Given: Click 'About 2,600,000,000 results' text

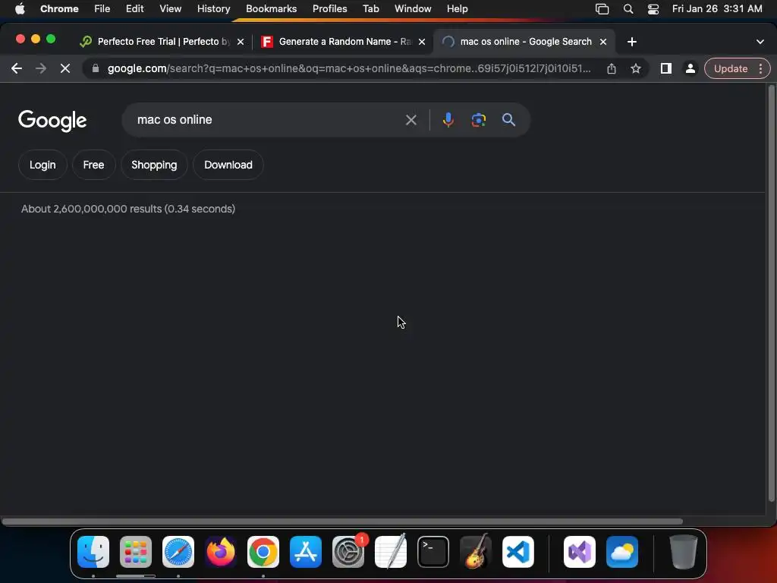Looking at the screenshot, I should 92,209.
